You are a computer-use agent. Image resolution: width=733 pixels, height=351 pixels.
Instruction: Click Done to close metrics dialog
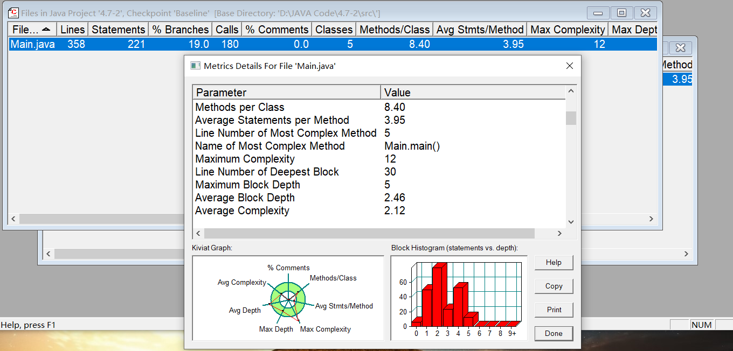(x=554, y=333)
